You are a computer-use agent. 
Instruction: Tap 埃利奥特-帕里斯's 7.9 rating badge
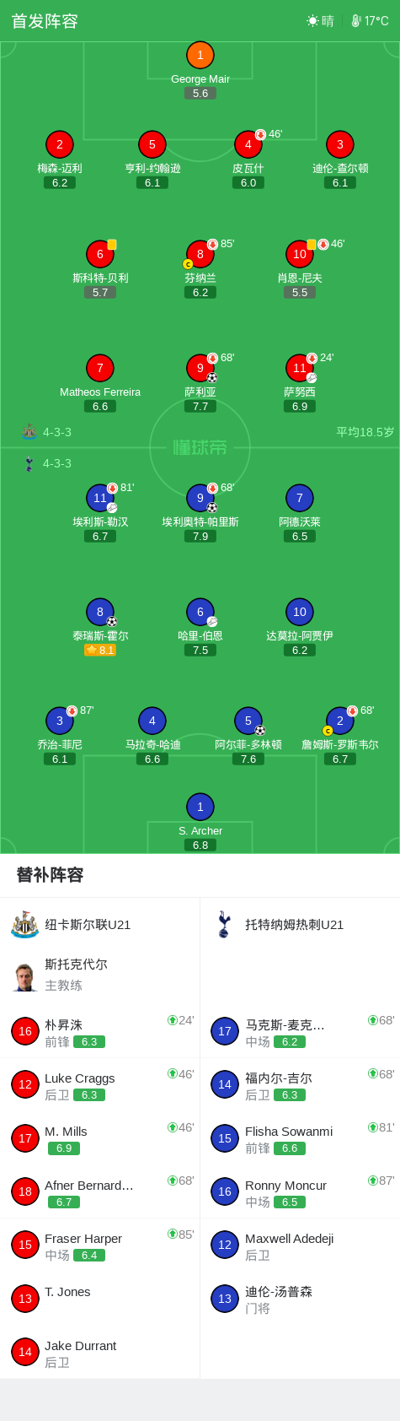[x=200, y=537]
